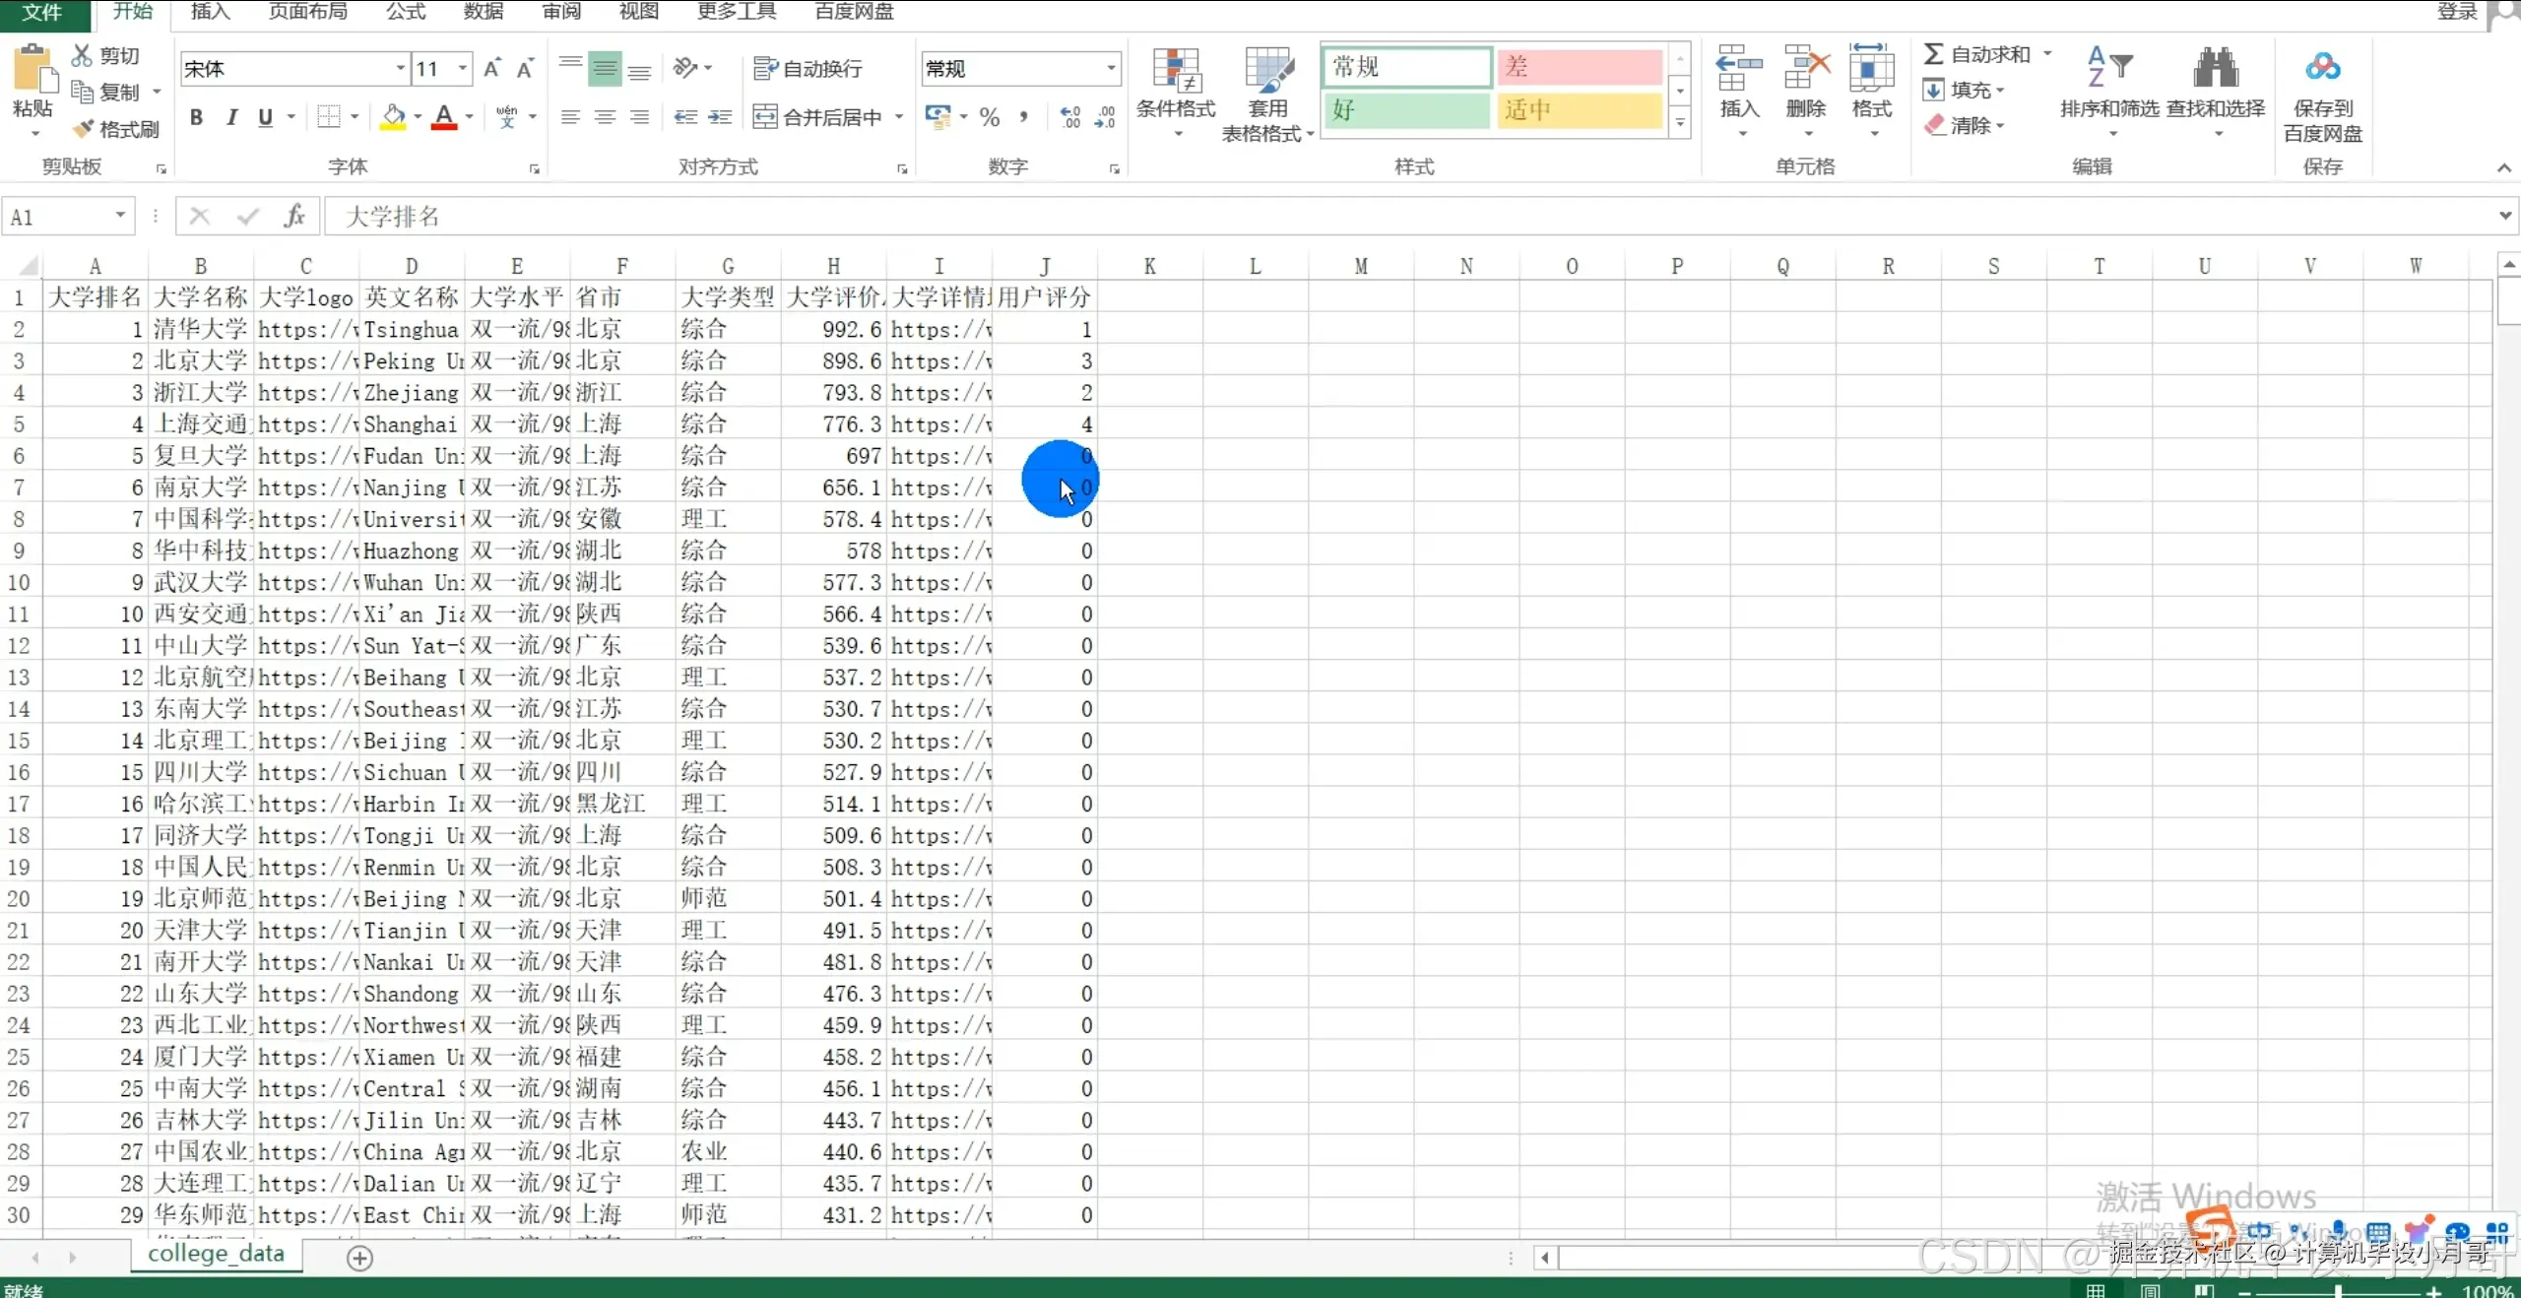The width and height of the screenshot is (2521, 1298).
Task: Expand the number format combo box
Action: [x=1111, y=68]
